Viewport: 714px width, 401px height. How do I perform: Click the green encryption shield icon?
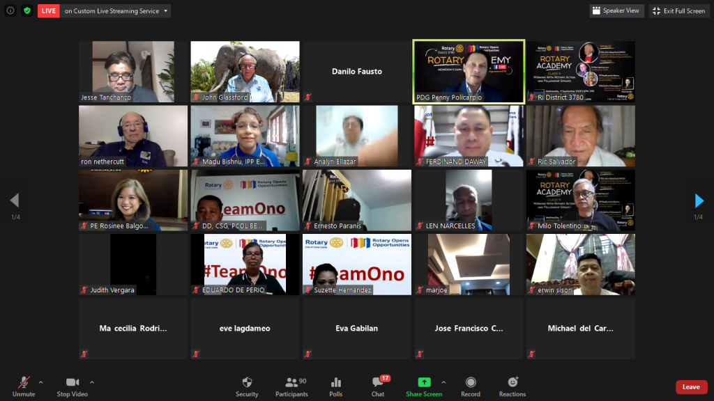tap(27, 10)
